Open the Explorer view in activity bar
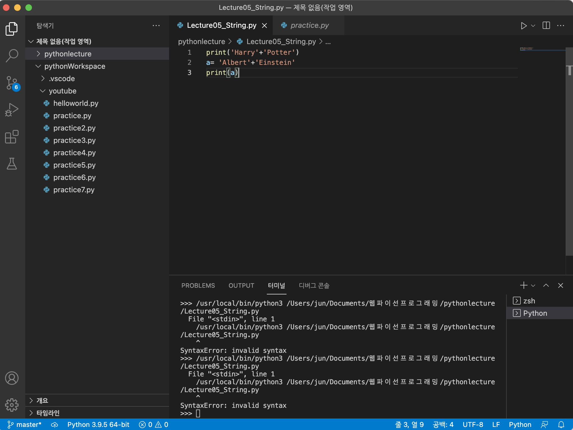 (12, 29)
